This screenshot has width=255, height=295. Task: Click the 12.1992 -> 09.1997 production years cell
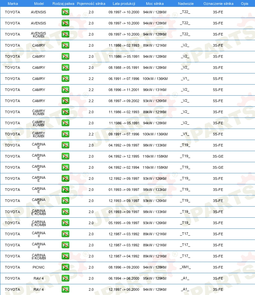124,179
